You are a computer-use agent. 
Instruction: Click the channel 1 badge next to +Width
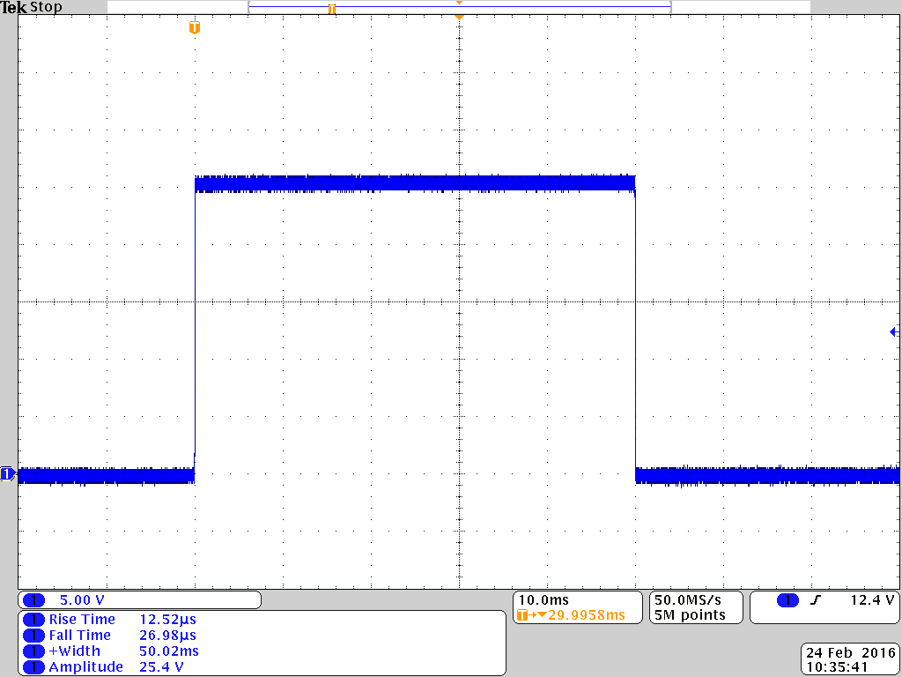pyautogui.click(x=34, y=651)
